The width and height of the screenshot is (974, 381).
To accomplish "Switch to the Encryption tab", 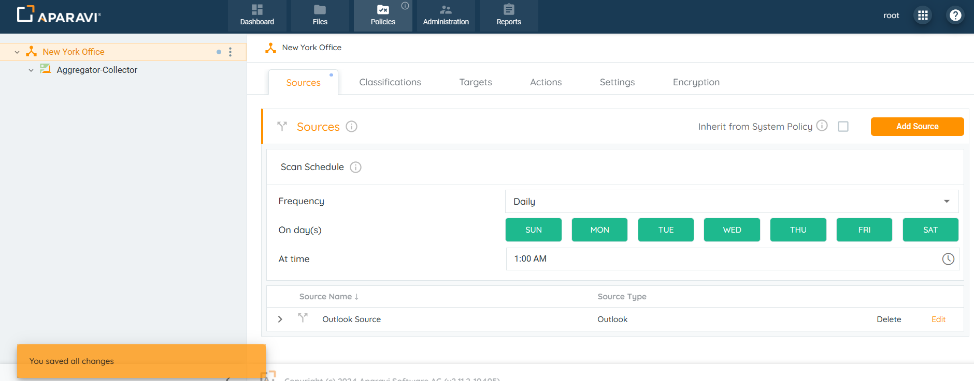I will [696, 82].
